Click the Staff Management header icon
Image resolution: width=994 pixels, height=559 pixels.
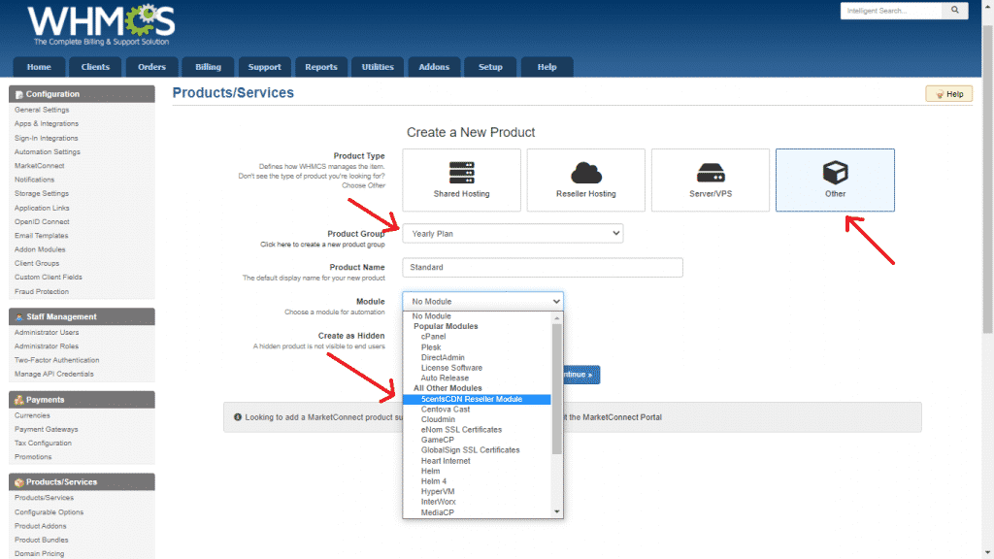[x=19, y=317]
